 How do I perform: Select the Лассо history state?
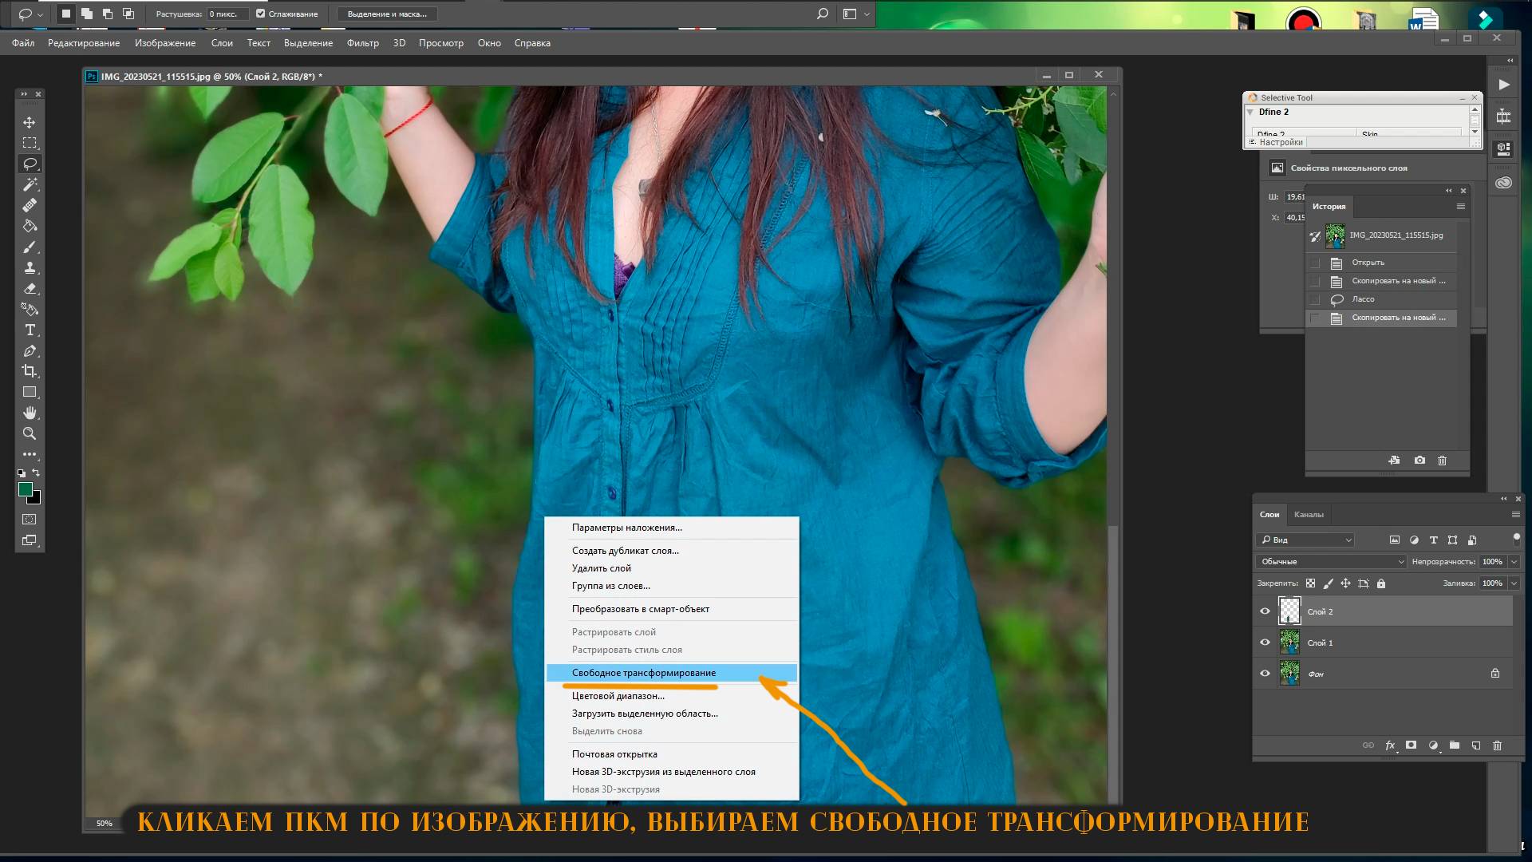point(1363,299)
